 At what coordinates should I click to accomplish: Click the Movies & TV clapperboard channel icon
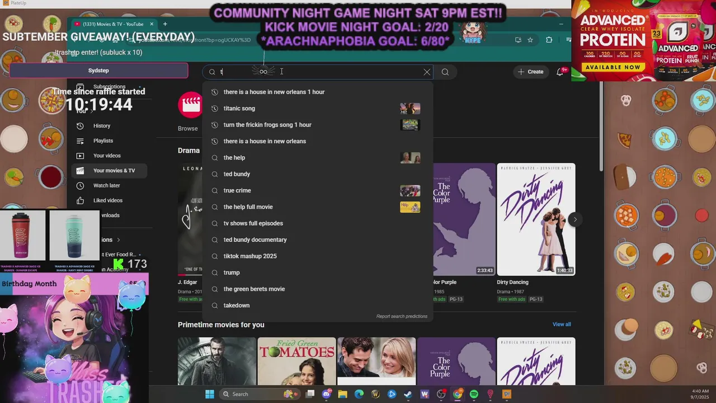click(x=190, y=105)
